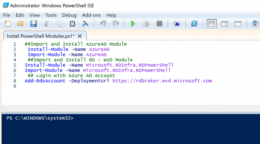Click Add-RdsAccount command on line 8
Image resolution: width=260 pixels, height=144 pixels.
(45, 81)
